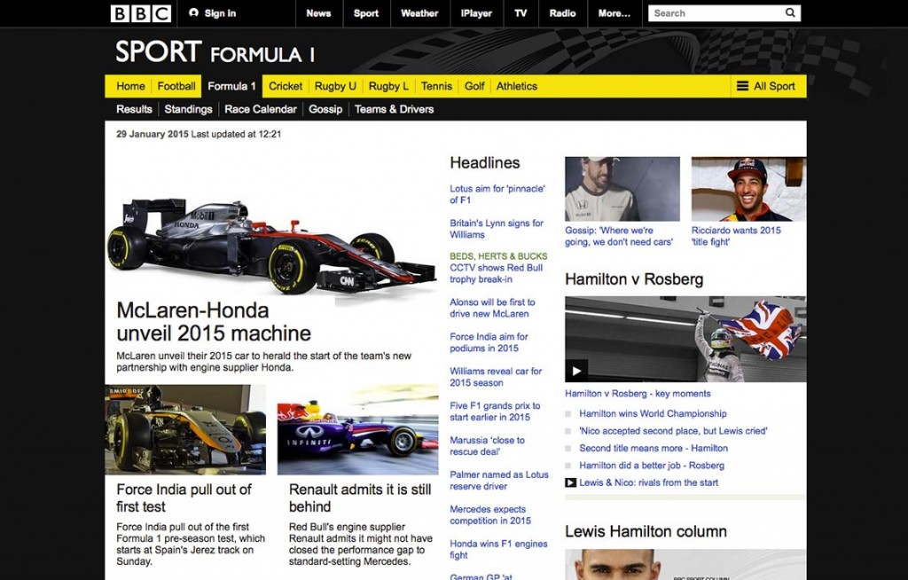Switch to the Golf tab

pos(474,86)
